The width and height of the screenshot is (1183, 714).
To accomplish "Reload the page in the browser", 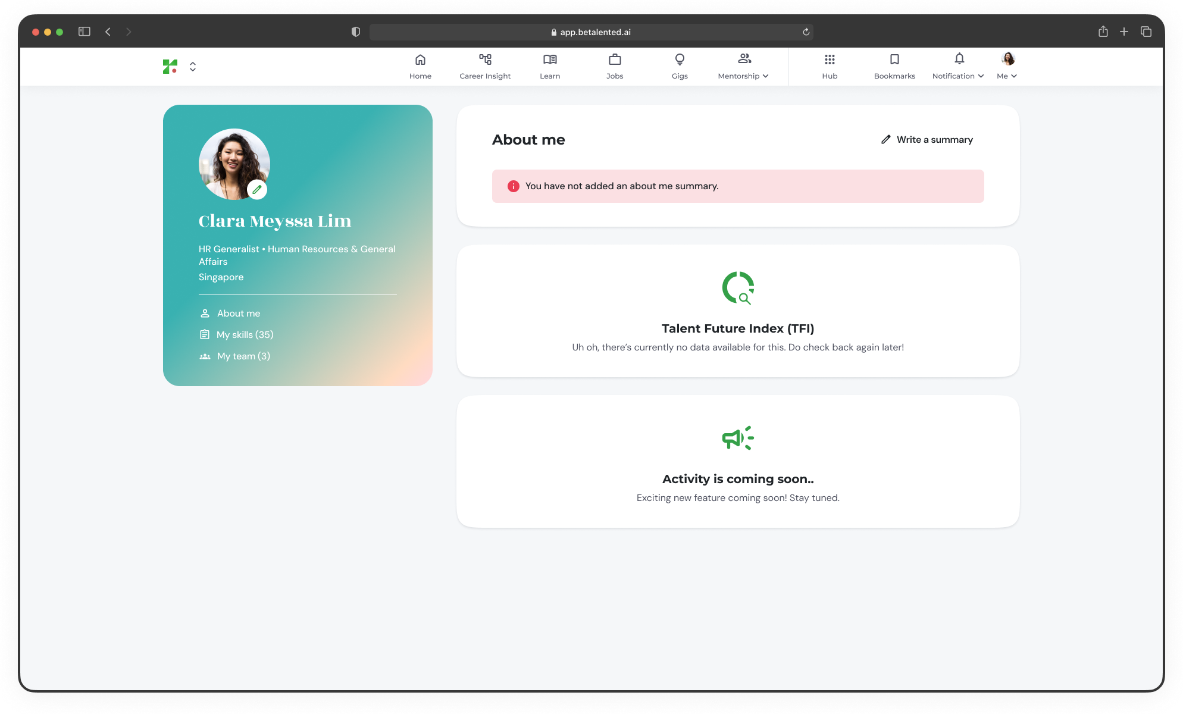I will (806, 32).
